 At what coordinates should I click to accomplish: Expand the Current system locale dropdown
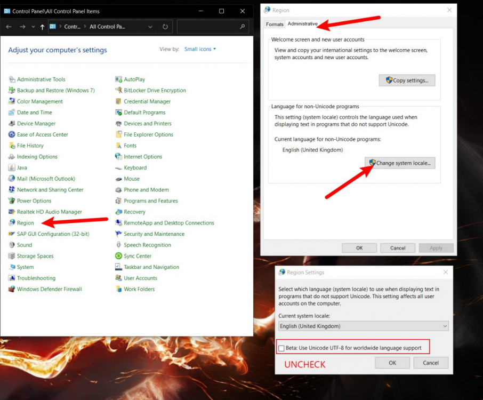[363, 326]
